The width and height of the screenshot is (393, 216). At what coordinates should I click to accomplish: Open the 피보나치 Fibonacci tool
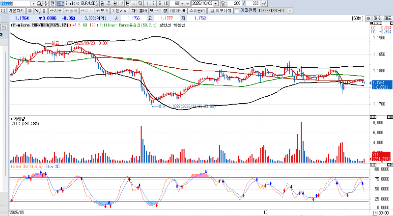click(x=222, y=10)
